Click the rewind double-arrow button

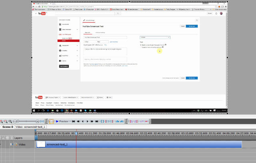(78, 121)
